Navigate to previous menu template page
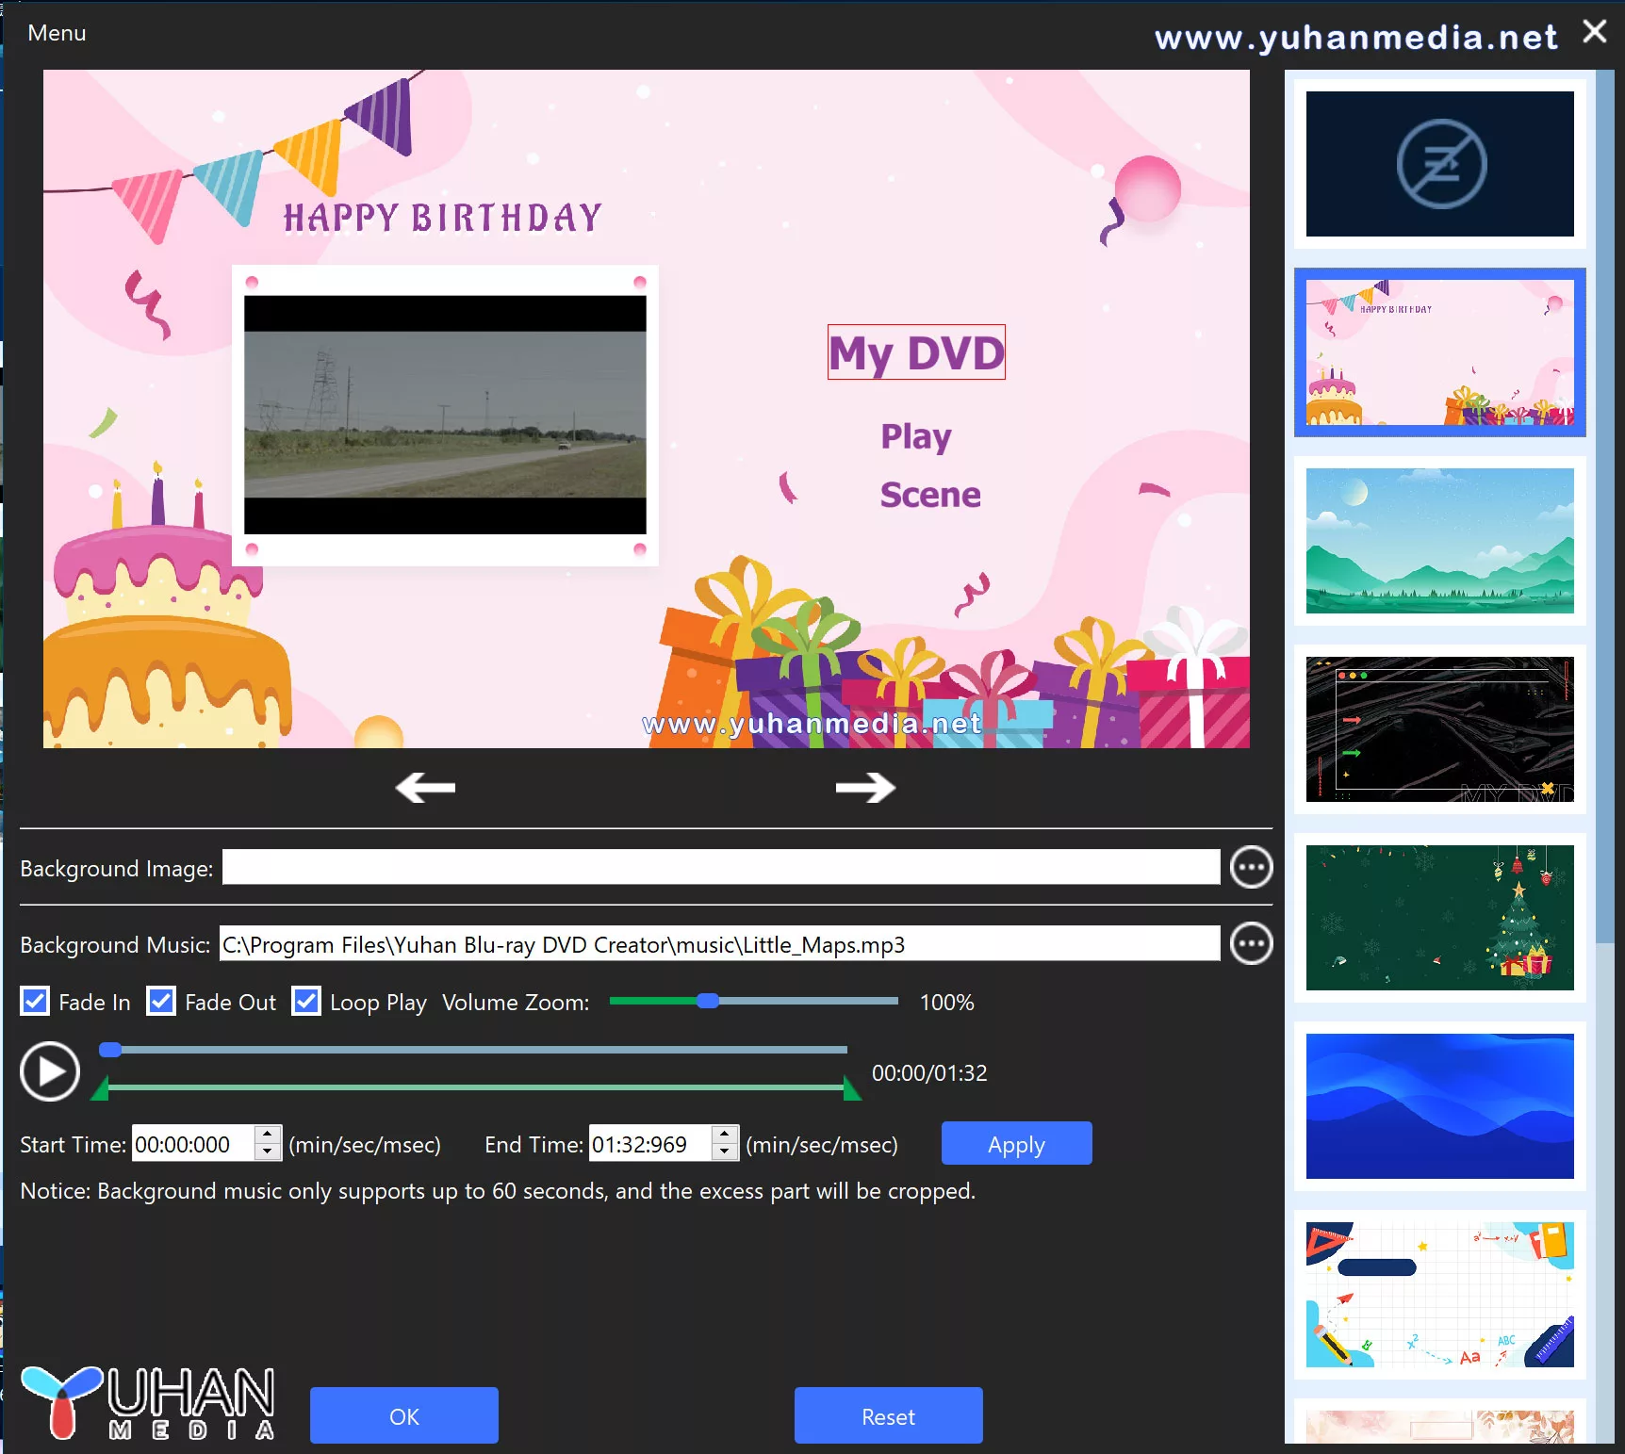 [424, 788]
